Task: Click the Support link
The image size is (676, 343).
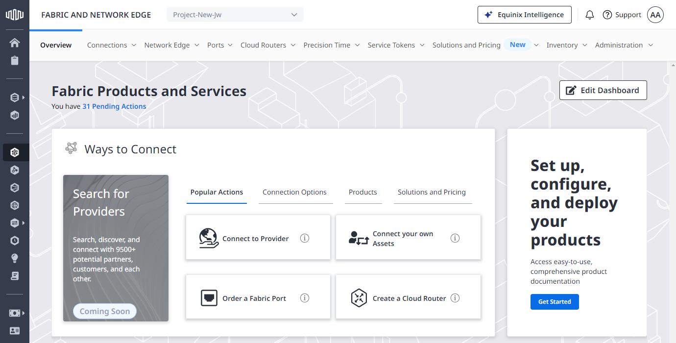Action: click(x=622, y=15)
